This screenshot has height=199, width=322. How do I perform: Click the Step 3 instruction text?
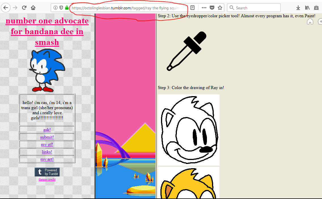(x=191, y=88)
